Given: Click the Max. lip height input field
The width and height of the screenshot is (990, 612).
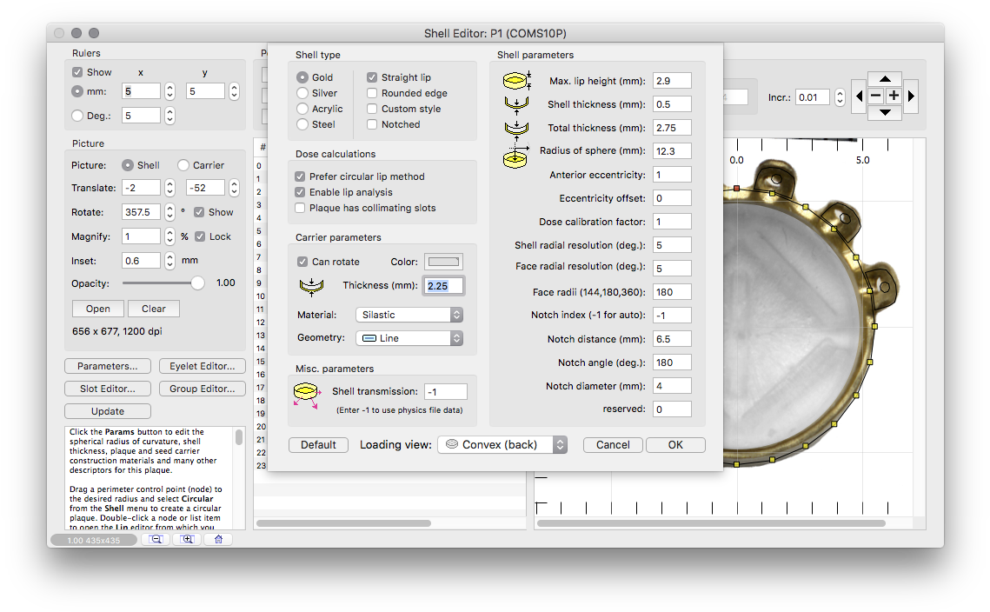Looking at the screenshot, I should click(672, 81).
